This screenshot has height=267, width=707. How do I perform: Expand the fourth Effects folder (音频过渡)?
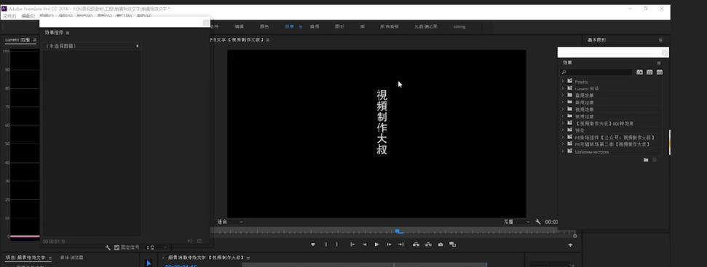[x=563, y=102]
